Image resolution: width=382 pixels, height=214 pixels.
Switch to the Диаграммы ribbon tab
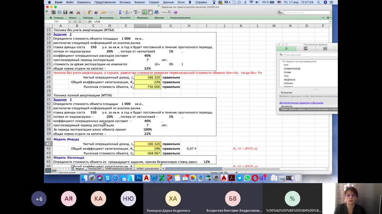pos(107,18)
